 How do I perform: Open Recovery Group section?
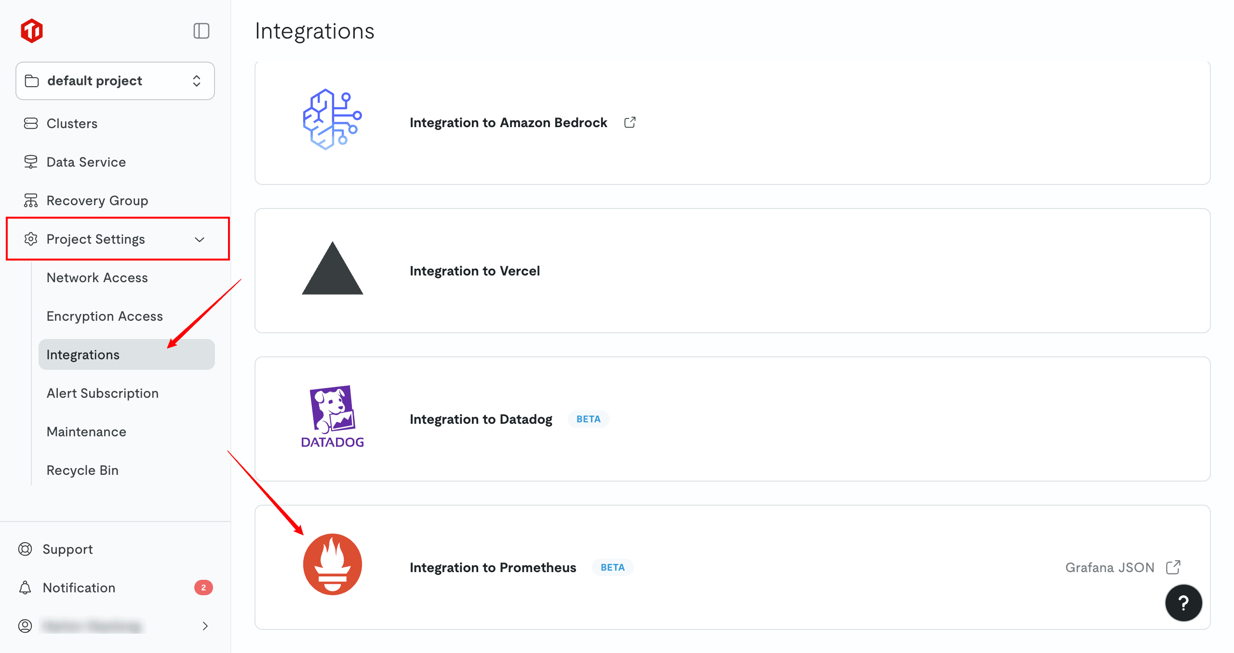[97, 201]
